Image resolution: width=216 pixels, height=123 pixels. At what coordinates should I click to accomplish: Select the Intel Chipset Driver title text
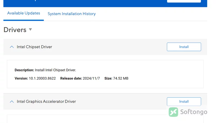point(35,47)
